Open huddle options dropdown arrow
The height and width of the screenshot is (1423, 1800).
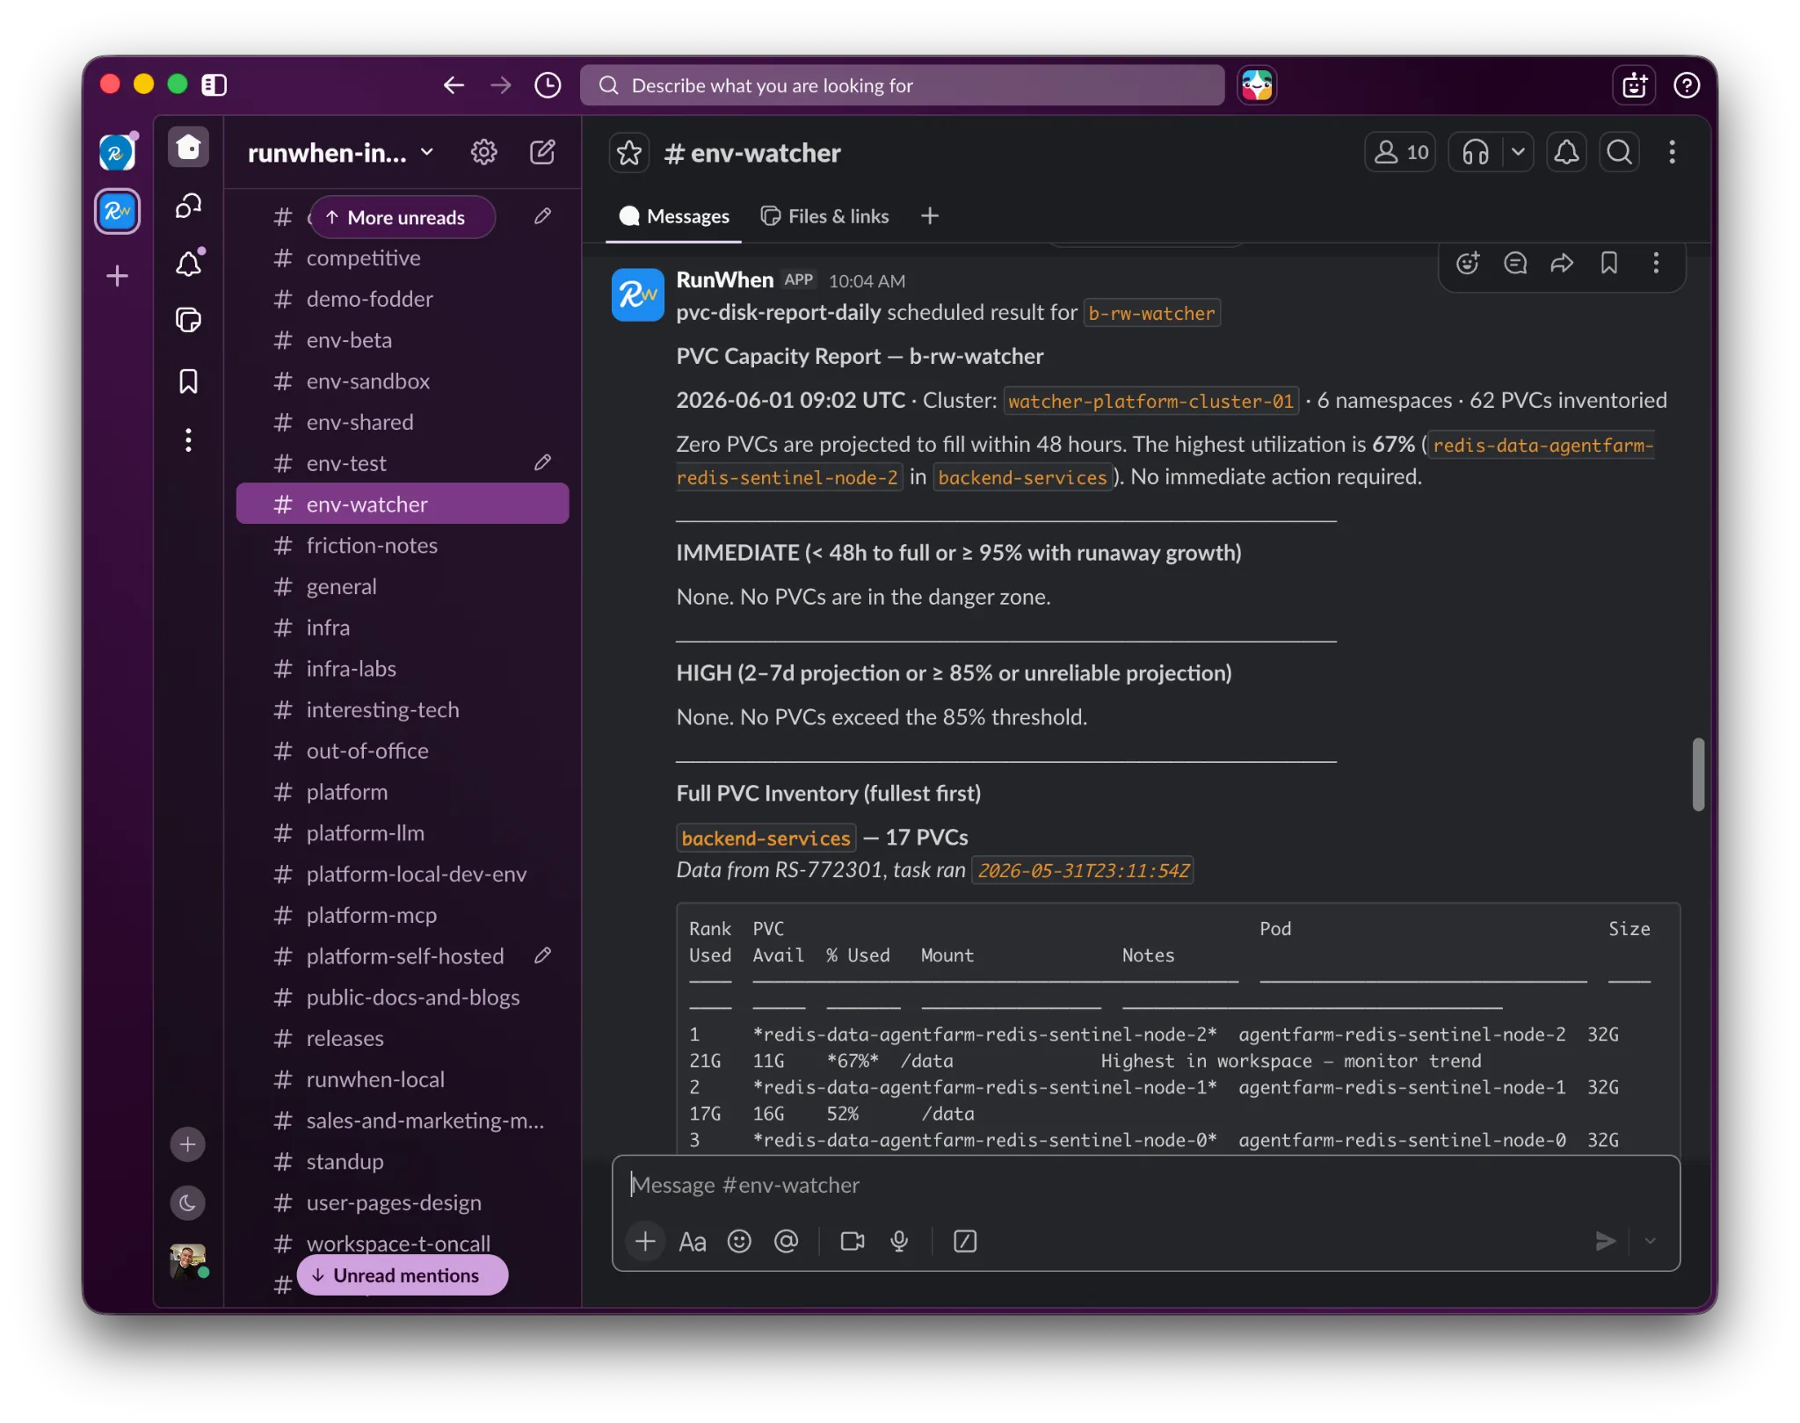pyautogui.click(x=1518, y=153)
